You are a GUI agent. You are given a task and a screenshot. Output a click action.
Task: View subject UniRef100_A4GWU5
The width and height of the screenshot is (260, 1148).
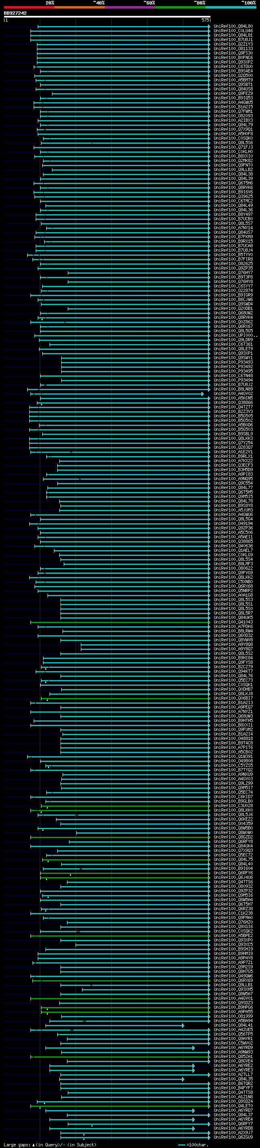[x=233, y=102]
